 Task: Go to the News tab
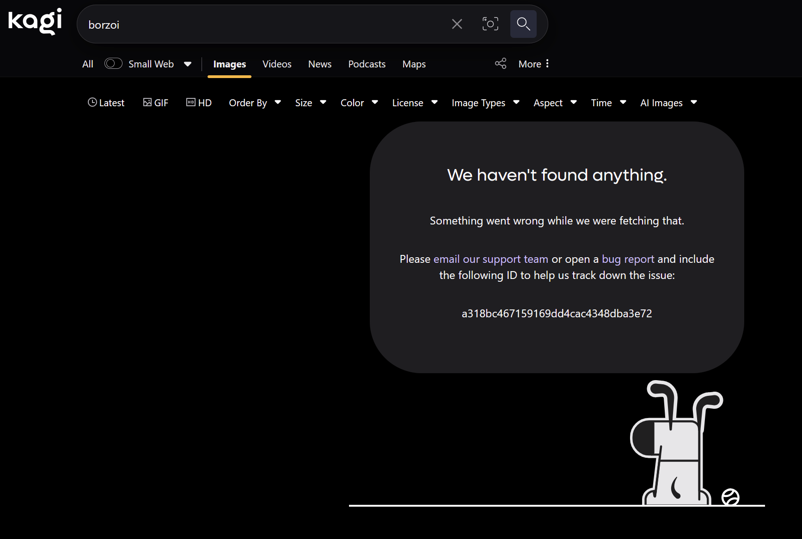(x=320, y=64)
